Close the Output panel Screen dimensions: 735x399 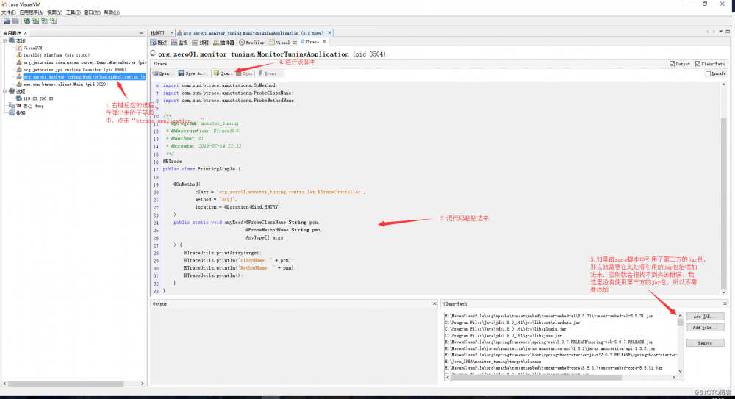coord(434,303)
